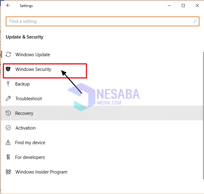Click the search magnifier icon
The width and height of the screenshot is (204, 194).
click(x=195, y=21)
